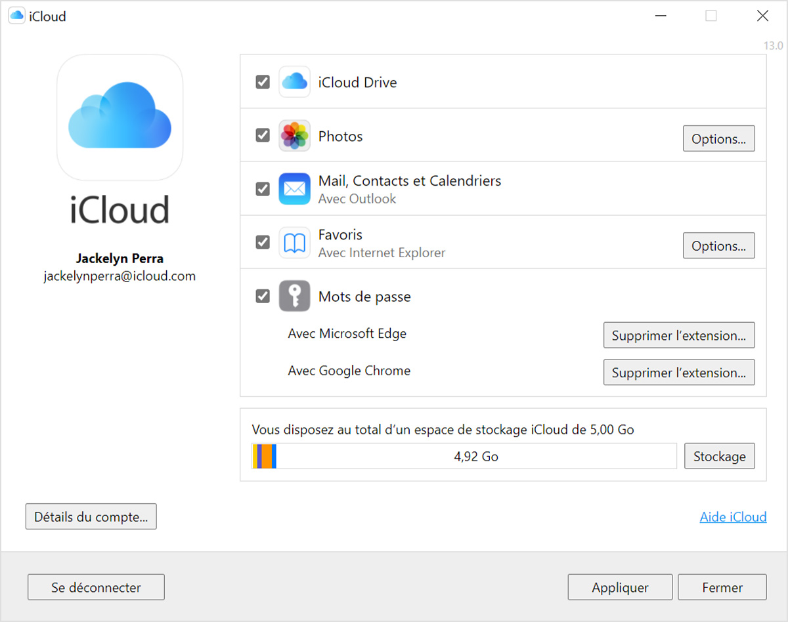The height and width of the screenshot is (622, 788).
Task: Click the Favoris open-book icon
Action: coord(294,243)
